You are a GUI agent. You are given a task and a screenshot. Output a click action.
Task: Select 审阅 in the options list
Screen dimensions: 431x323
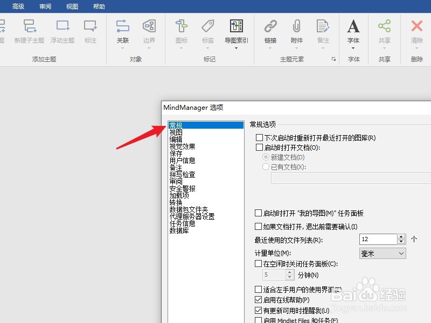(206, 181)
